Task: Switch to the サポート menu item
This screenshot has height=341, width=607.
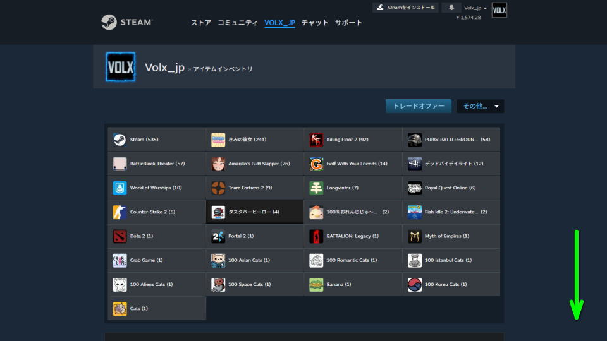Action: click(x=348, y=23)
